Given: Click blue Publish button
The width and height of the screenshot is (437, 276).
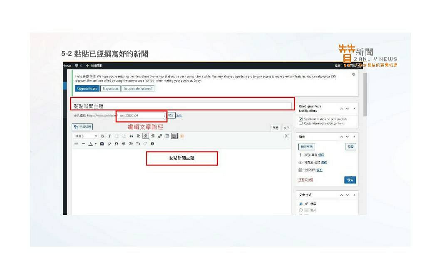Looking at the screenshot, I should [x=350, y=180].
